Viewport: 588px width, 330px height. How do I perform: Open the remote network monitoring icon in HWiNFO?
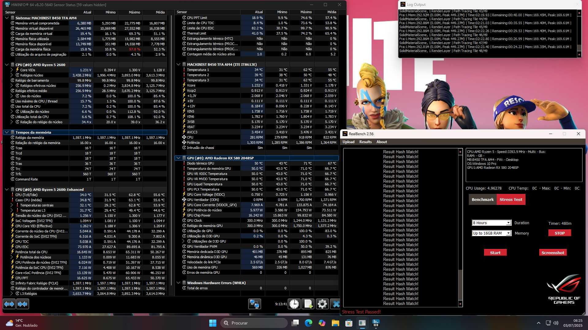(x=254, y=304)
